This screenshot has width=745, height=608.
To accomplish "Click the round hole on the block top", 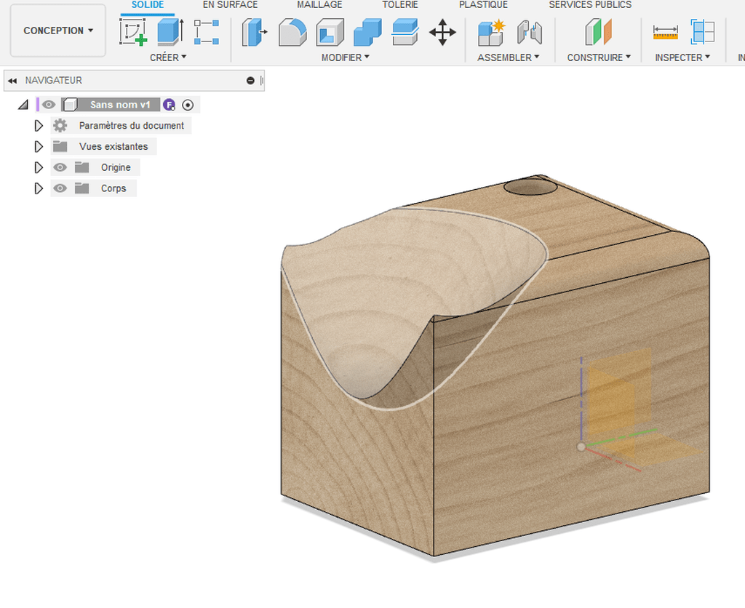I will pyautogui.click(x=530, y=186).
